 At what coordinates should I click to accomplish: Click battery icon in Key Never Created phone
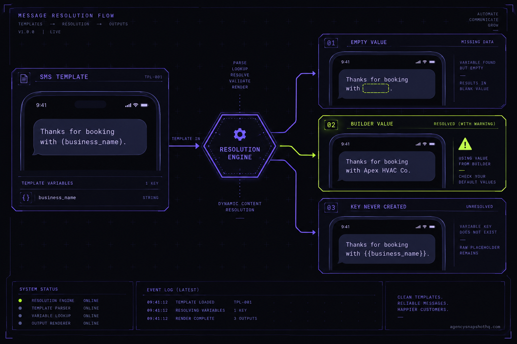pyautogui.click(x=432, y=227)
